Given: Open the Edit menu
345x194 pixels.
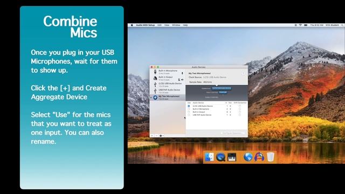Looking at the screenshot, I should [160, 25].
